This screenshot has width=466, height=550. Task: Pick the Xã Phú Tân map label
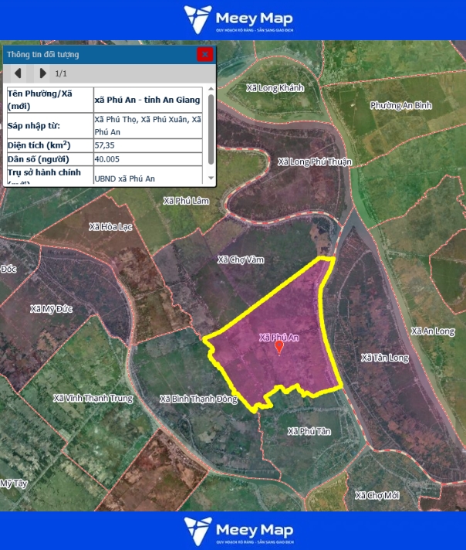(x=309, y=431)
